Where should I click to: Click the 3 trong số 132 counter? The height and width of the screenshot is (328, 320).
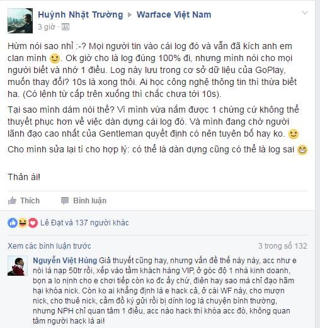coord(283,246)
